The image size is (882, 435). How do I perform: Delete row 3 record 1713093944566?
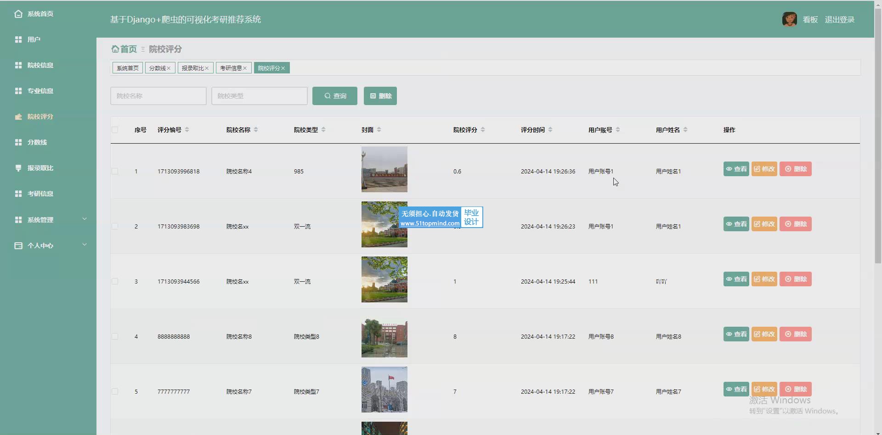pos(796,279)
